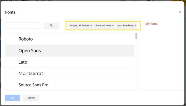Image resolution: width=186 pixels, height=106 pixels.
Task: Open the Show: All fonts dropdown
Action: tap(104, 25)
